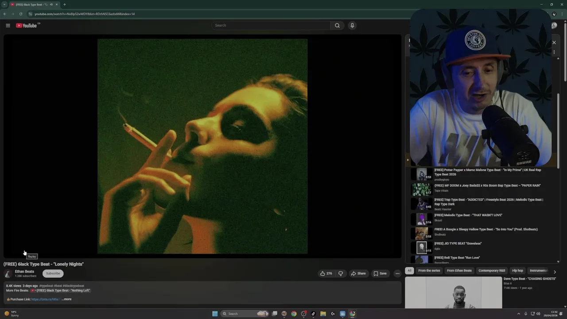Image resolution: width=567 pixels, height=319 pixels.
Task: Dislike the video with thumbs down
Action: pyautogui.click(x=341, y=273)
